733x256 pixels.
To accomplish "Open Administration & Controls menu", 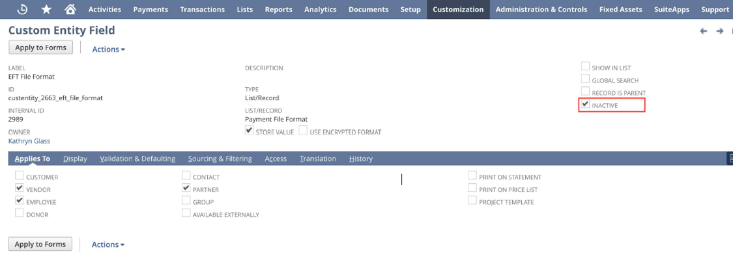I will point(541,9).
